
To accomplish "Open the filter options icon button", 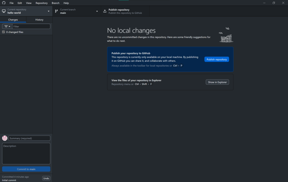I will (7, 26).
